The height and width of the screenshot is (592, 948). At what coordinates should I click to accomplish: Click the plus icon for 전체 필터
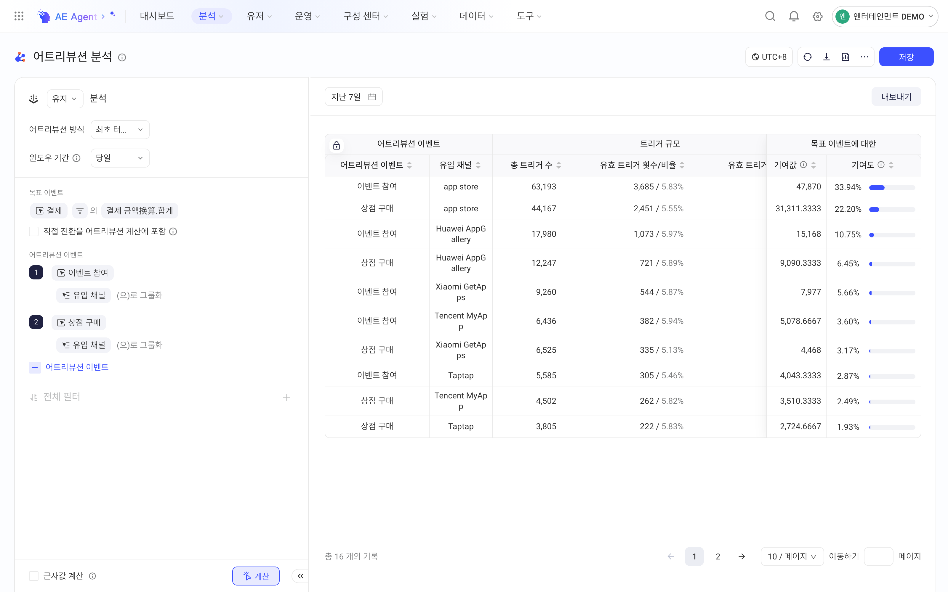[287, 397]
